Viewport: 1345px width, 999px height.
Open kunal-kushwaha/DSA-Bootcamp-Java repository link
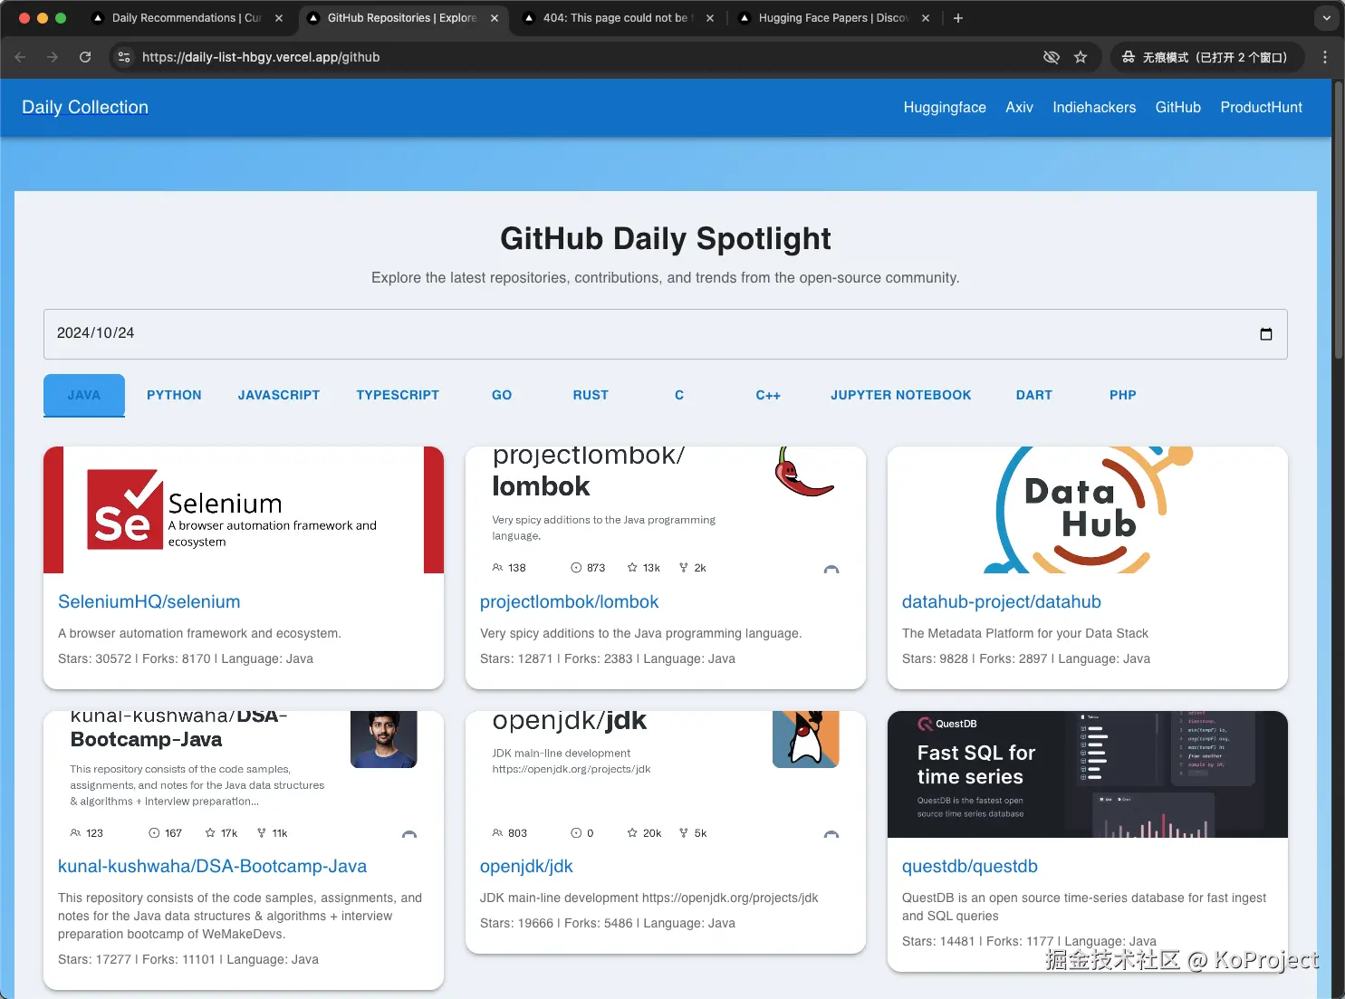(213, 866)
